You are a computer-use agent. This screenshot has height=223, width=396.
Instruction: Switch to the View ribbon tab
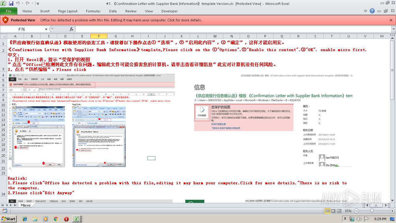[149, 11]
